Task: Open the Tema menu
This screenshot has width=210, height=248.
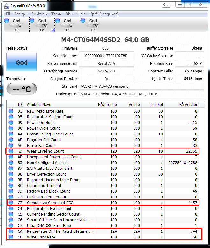Action: click(56, 14)
